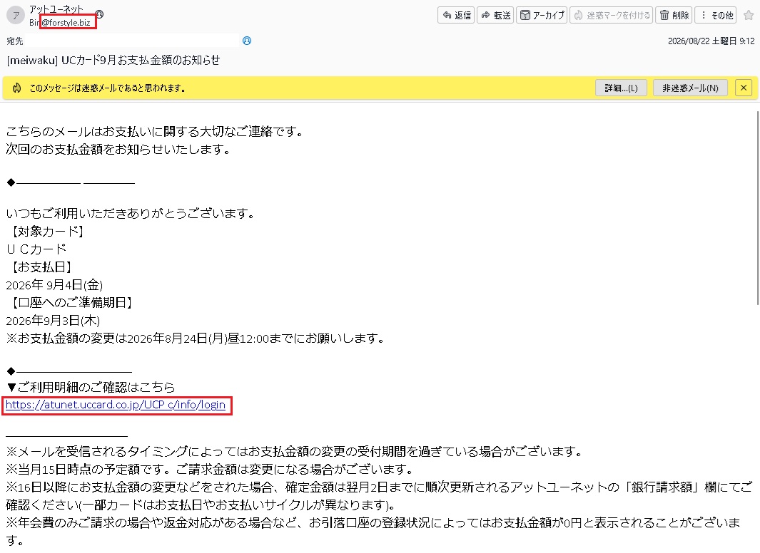Image resolution: width=760 pixels, height=553 pixels.
Task: Click the 宛先 label
Action: [x=15, y=41]
